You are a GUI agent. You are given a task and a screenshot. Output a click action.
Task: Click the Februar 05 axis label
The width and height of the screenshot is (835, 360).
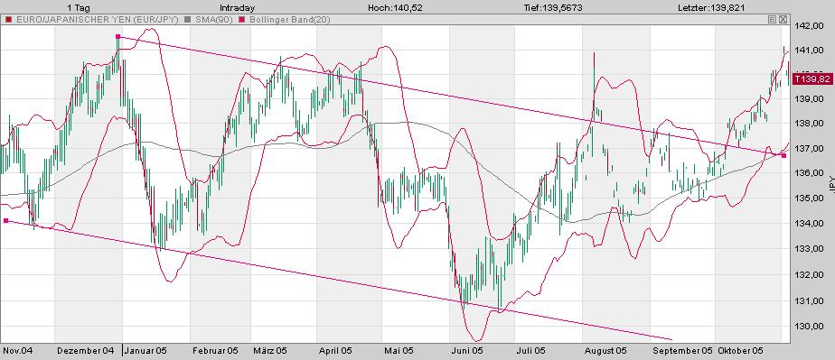(215, 351)
